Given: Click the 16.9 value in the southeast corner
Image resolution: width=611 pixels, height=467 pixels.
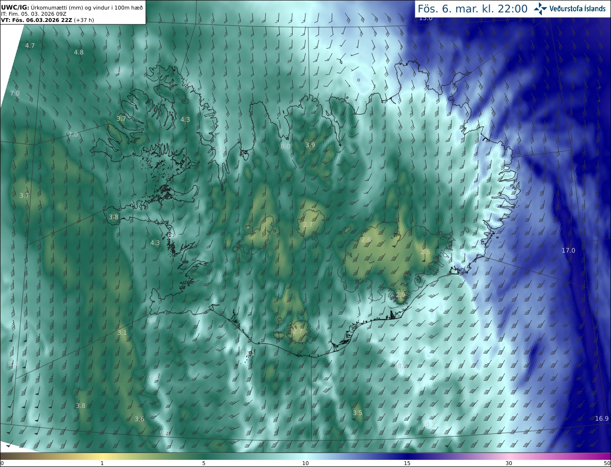Looking at the screenshot, I should point(601,418).
